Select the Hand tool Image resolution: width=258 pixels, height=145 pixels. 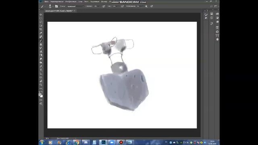[x=41, y=81]
